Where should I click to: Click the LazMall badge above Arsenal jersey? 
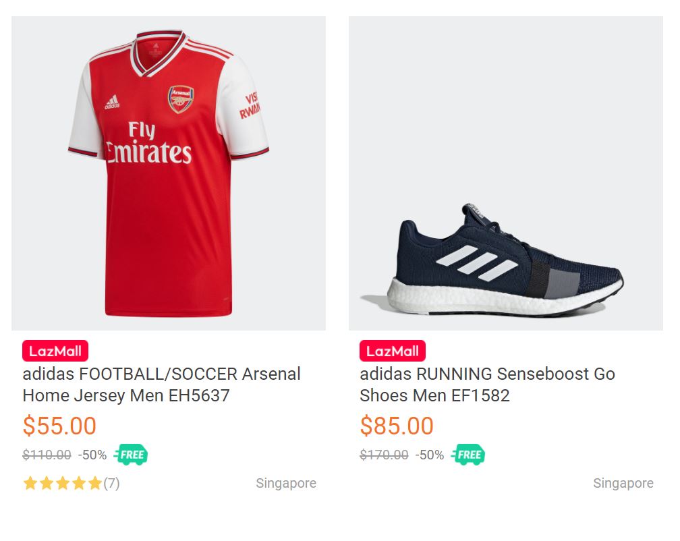pyautogui.click(x=55, y=351)
